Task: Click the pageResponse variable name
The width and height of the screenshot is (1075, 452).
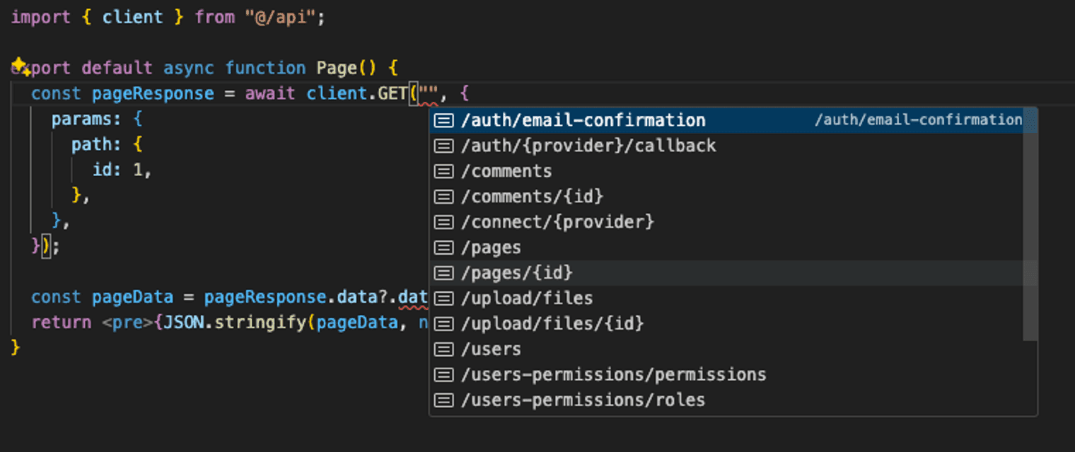Action: click(153, 93)
